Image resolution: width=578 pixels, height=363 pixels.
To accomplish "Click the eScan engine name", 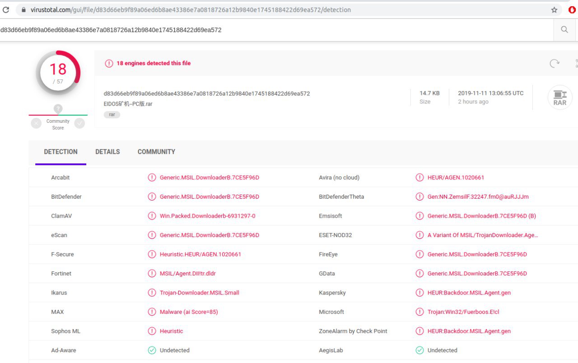I will pyautogui.click(x=59, y=235).
